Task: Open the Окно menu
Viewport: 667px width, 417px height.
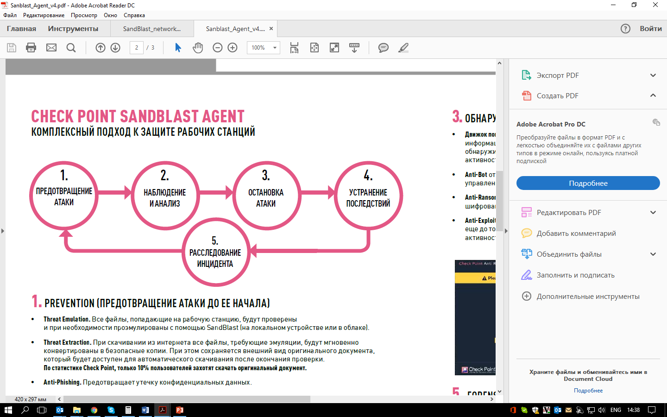Action: 110,15
